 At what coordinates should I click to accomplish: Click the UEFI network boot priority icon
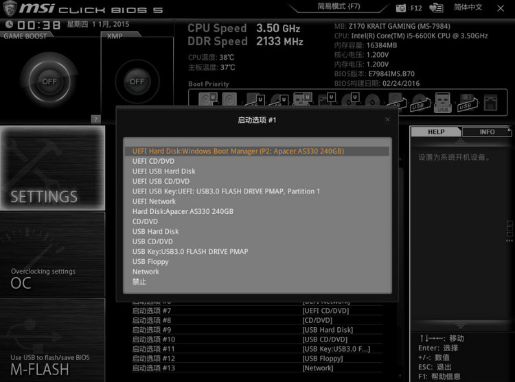click(x=327, y=99)
